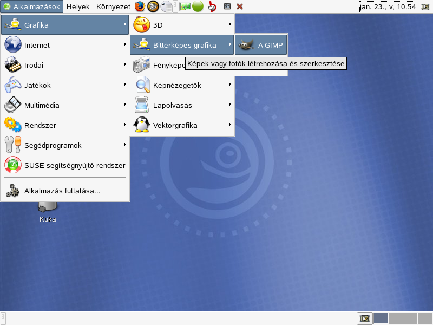Click the clock showing jan. 23., v, 10.54
Viewport: 433px width, 325px height.
388,6
